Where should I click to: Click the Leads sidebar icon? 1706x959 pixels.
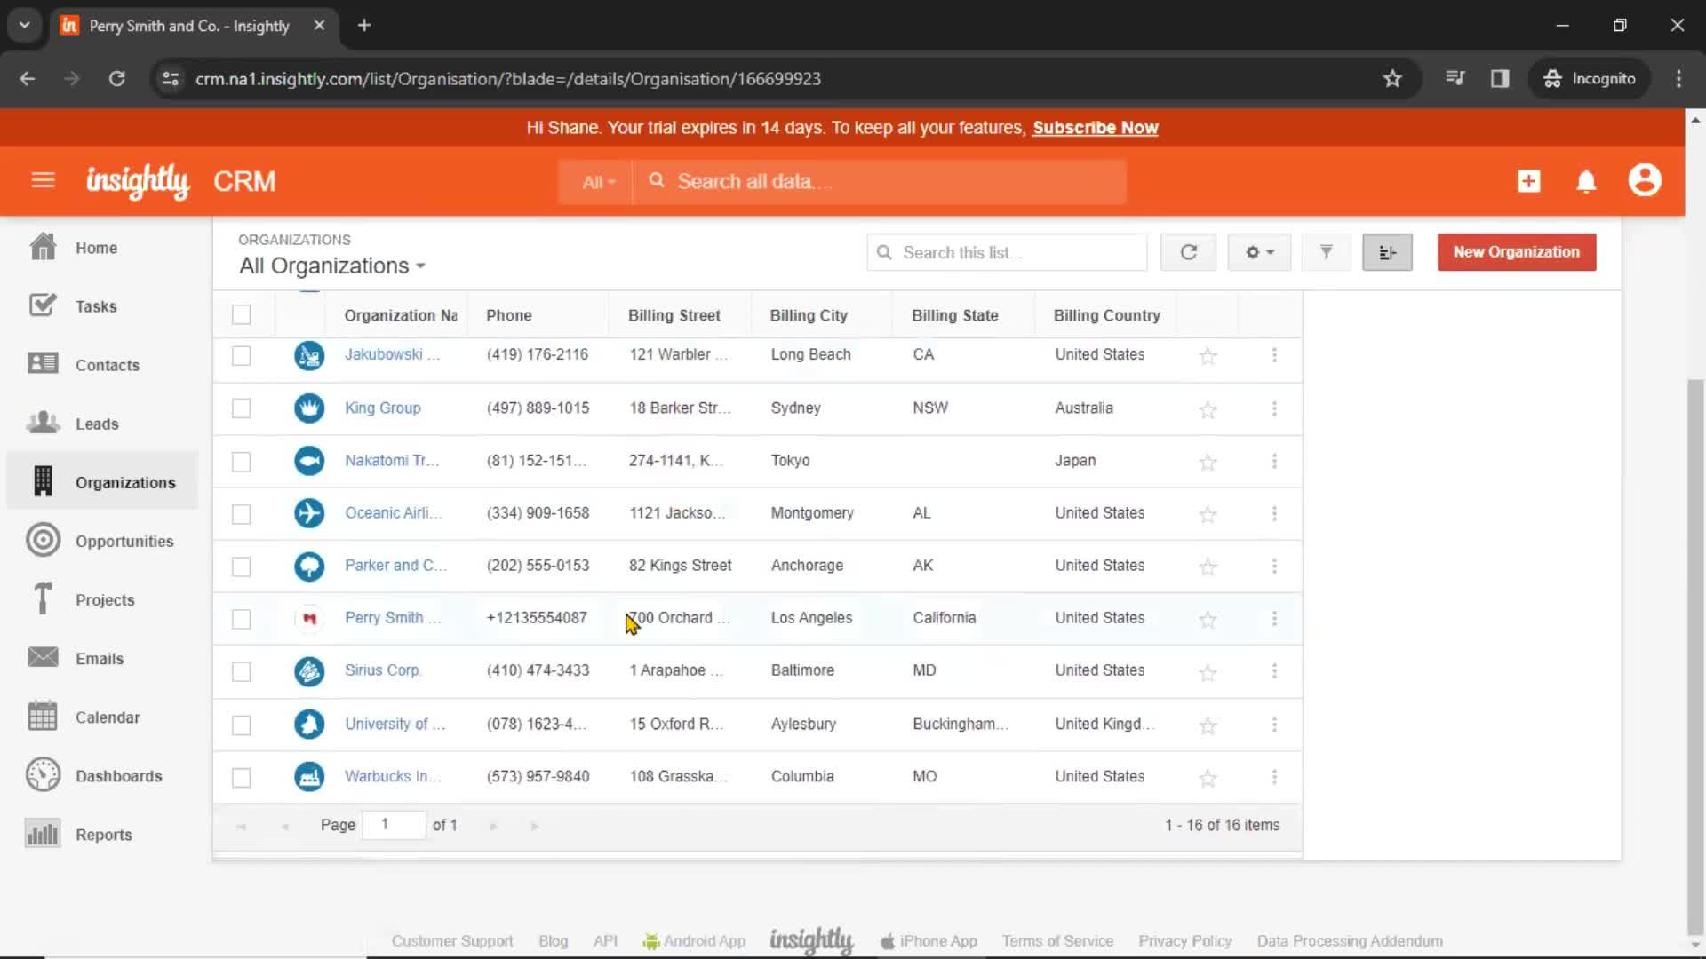(x=42, y=423)
